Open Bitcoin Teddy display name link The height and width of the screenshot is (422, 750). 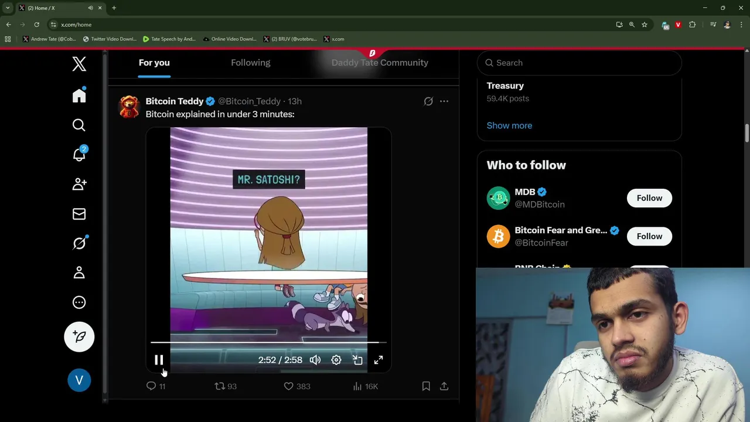click(175, 101)
